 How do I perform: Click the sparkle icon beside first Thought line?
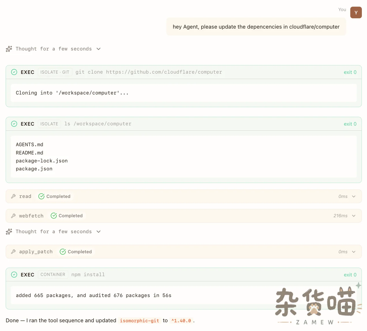click(x=9, y=49)
